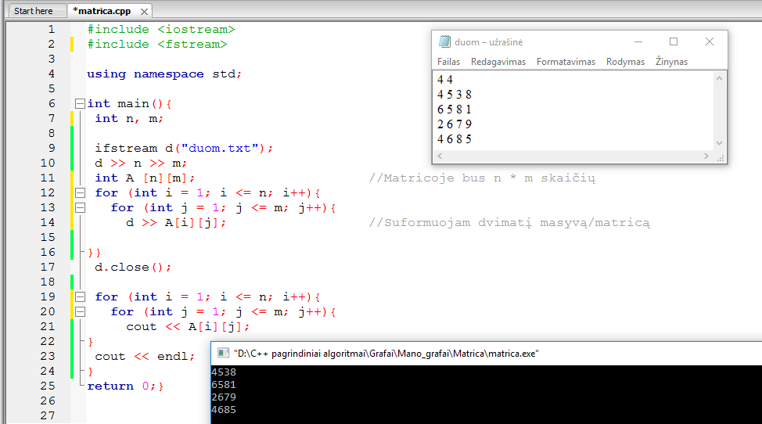Minimize the duom Notepad window
Image resolution: width=762 pixels, height=424 pixels.
(638, 41)
